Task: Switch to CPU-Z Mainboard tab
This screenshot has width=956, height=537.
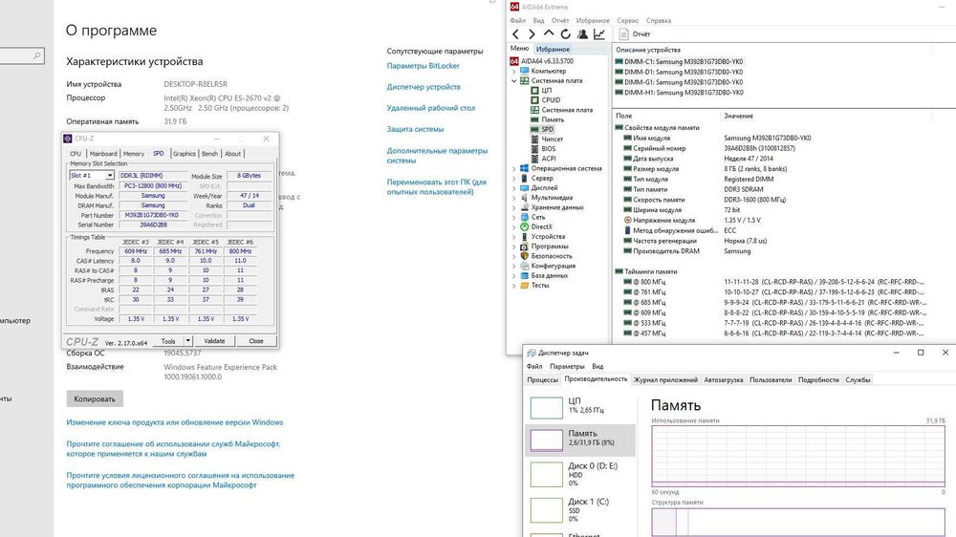Action: [x=103, y=154]
